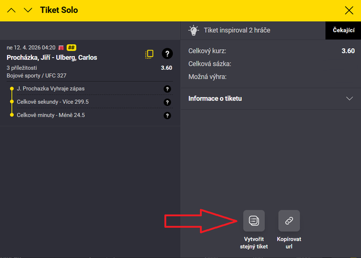Select the Čekající status tab
This screenshot has width=361, height=258.
click(343, 31)
